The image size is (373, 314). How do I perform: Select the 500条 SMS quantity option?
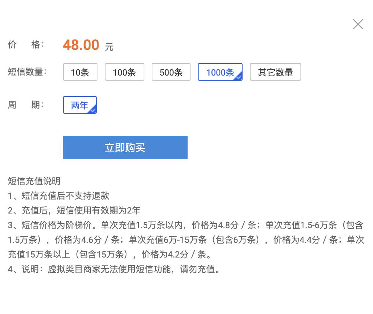coord(171,72)
